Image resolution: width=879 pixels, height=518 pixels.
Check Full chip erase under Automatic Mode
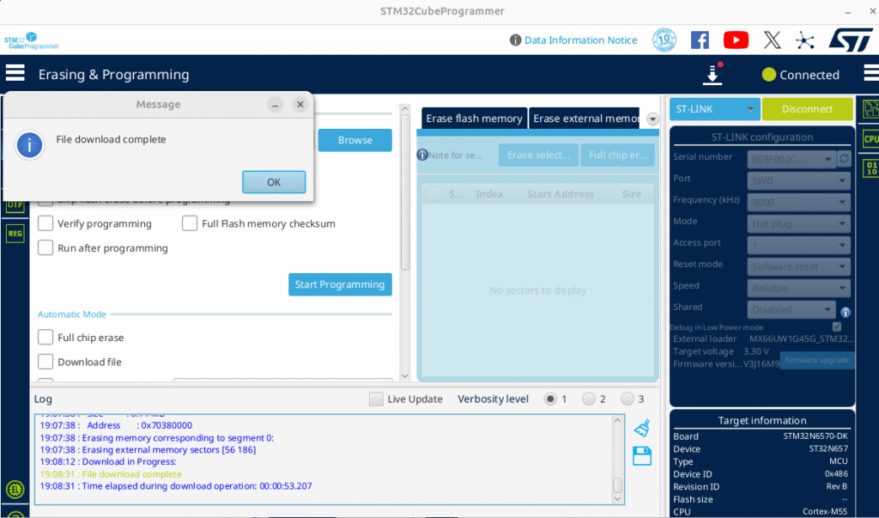tap(45, 338)
